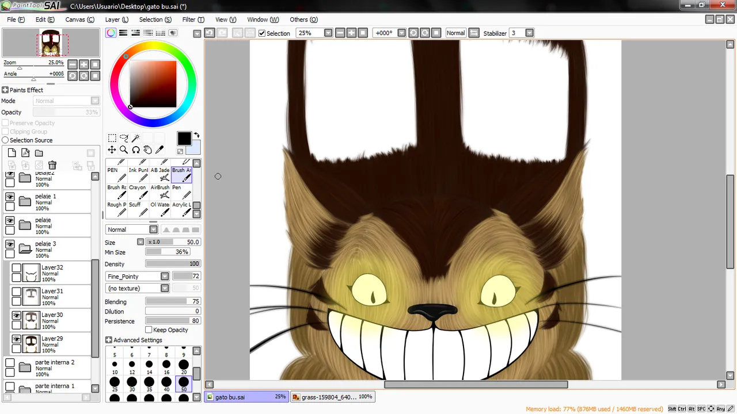Viewport: 737px width, 414px height.
Task: Show the RGB slider panel
Action: click(x=123, y=33)
